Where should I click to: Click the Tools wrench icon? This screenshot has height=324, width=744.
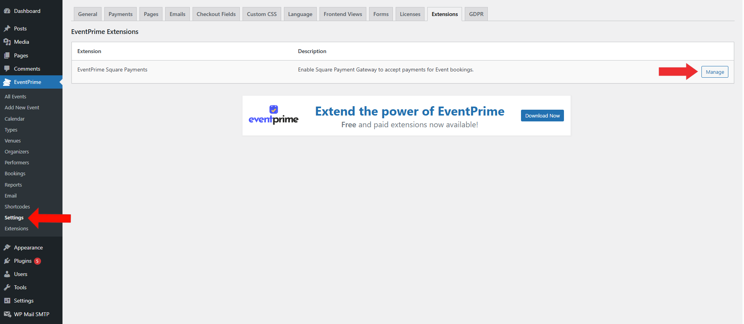click(x=7, y=287)
